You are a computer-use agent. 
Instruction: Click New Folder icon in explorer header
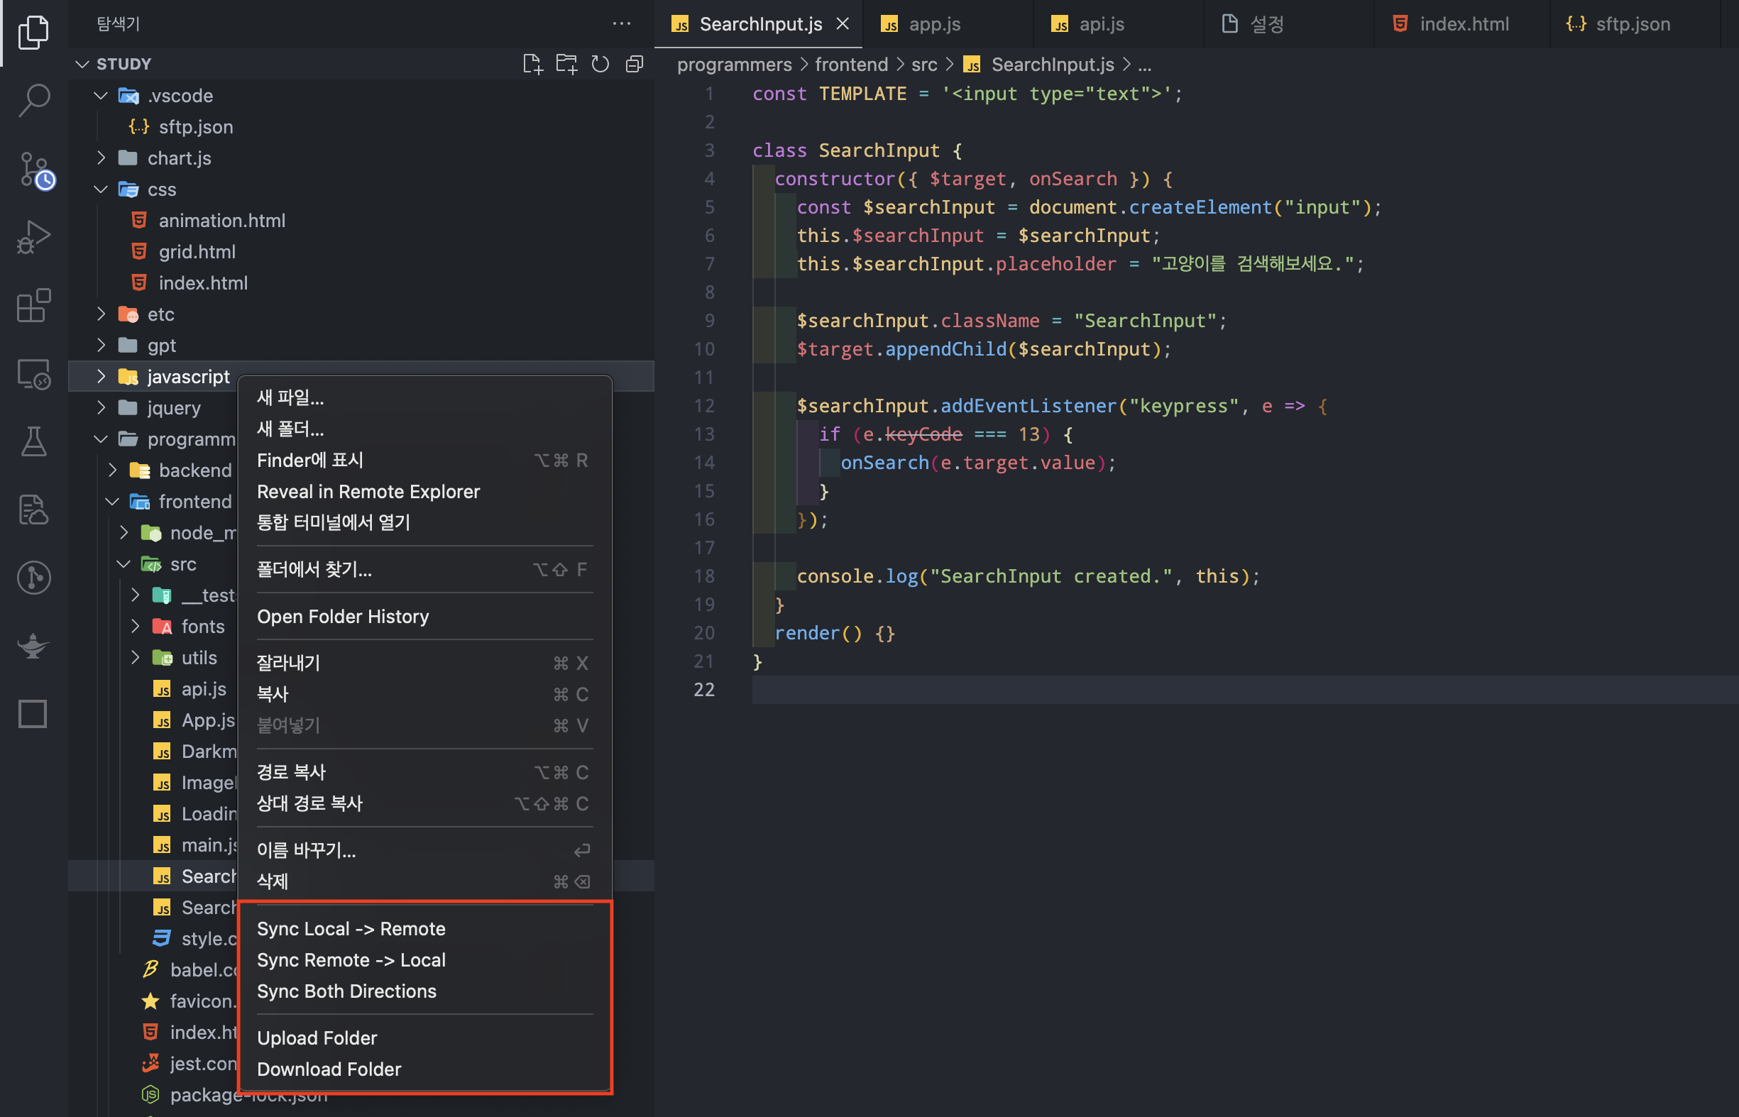point(566,64)
